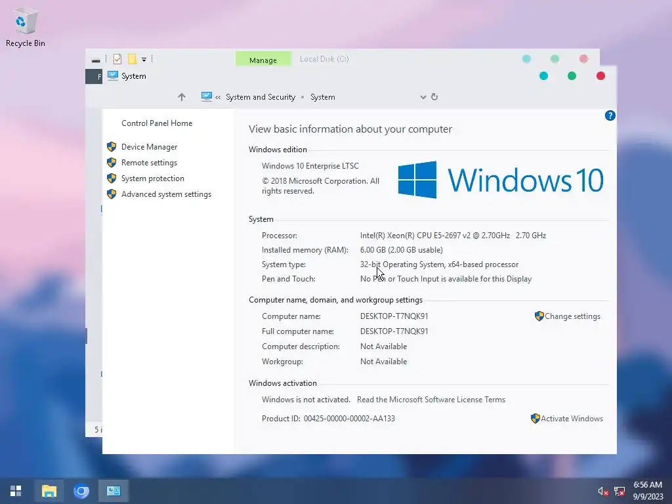
Task: Select the processor text Intel(R) Xeon(R) CPU E5-2697
Action: (453, 236)
